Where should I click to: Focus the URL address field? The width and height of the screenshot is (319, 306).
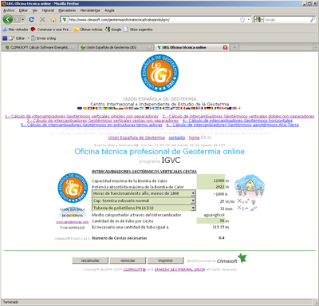click(x=153, y=20)
